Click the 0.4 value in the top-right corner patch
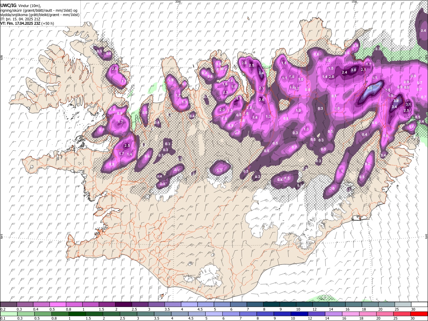The width and height of the screenshot is (428, 321). coord(423,30)
